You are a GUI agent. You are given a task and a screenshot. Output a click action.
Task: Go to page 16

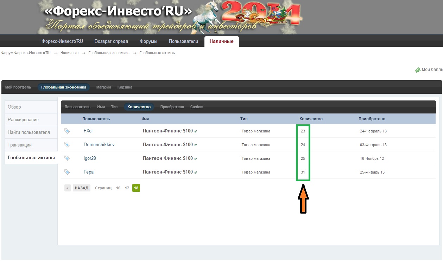(x=118, y=188)
